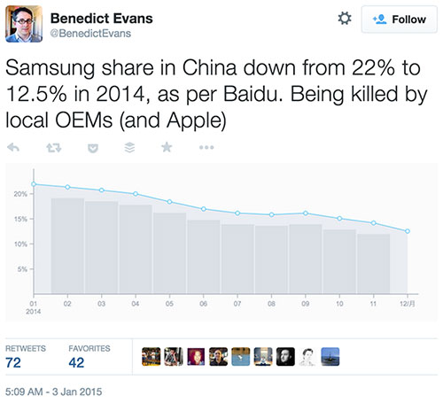Click the reply arrow icon

(x=13, y=147)
